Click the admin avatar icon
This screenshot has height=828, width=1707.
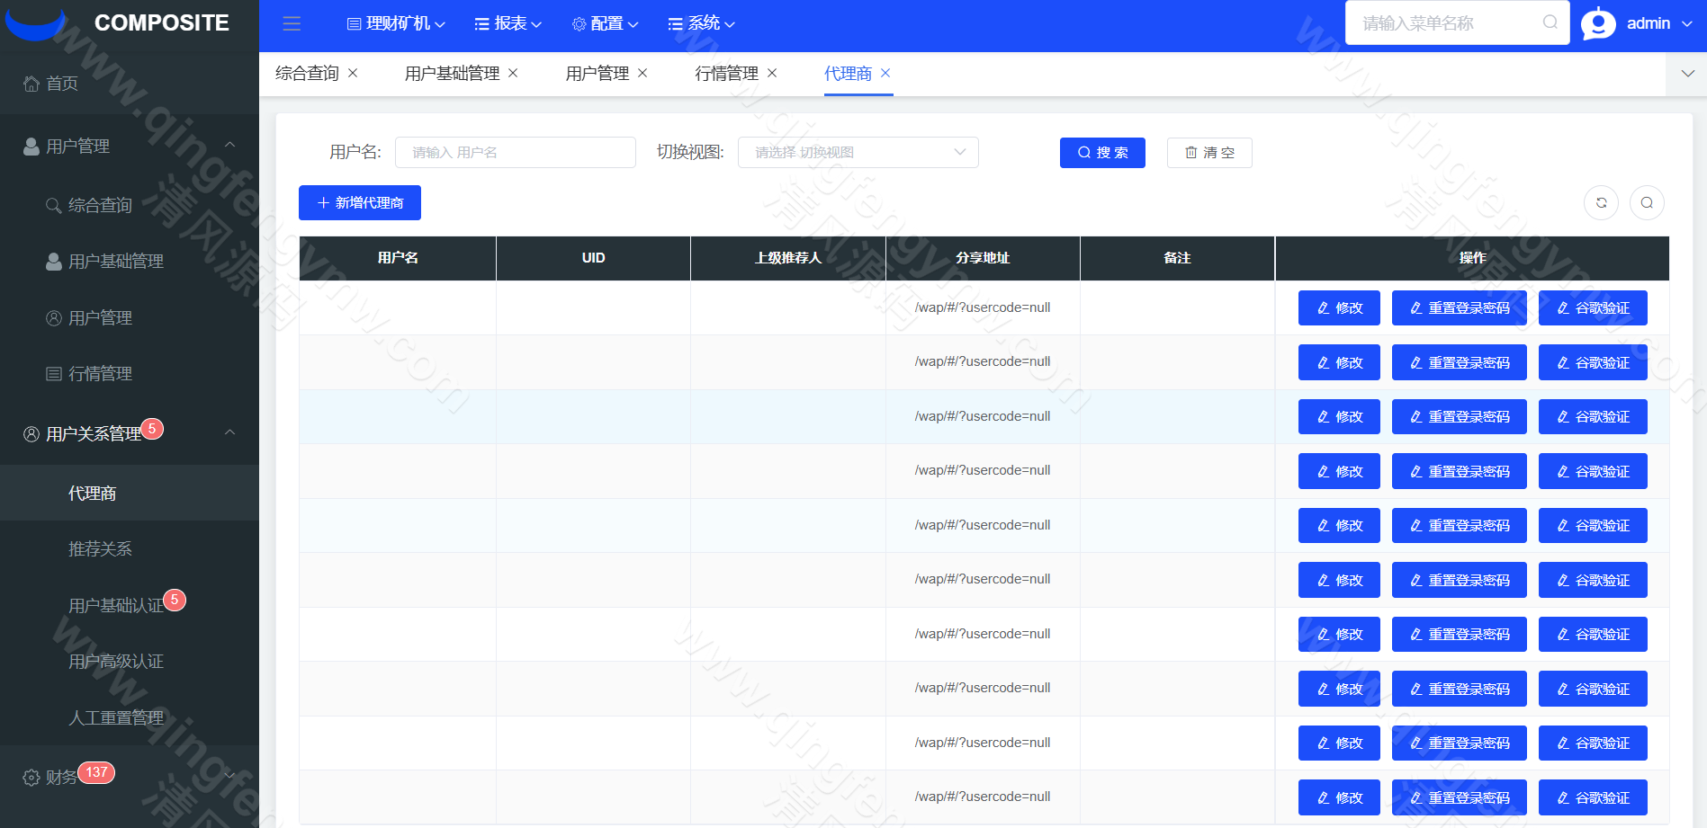coord(1598,22)
